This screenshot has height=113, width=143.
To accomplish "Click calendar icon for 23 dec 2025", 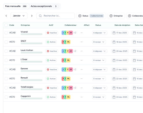I will 114,60.
